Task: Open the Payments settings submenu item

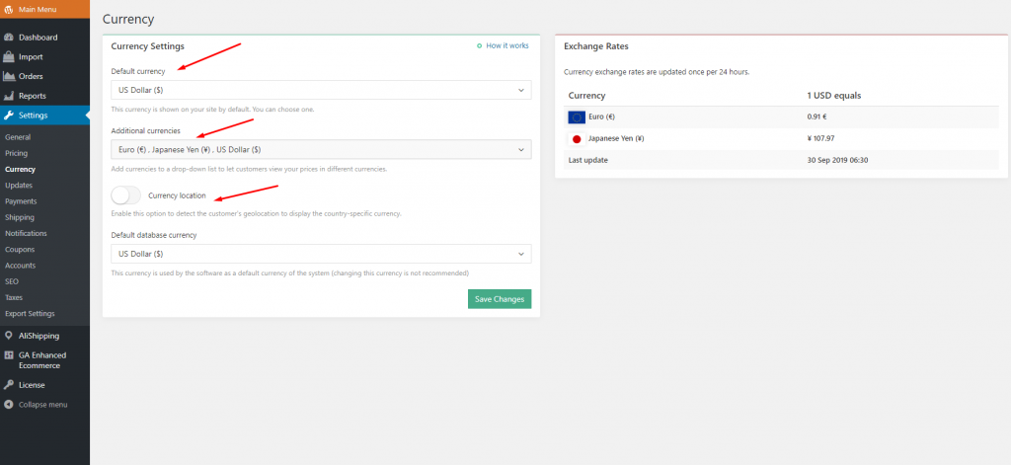Action: pos(21,201)
